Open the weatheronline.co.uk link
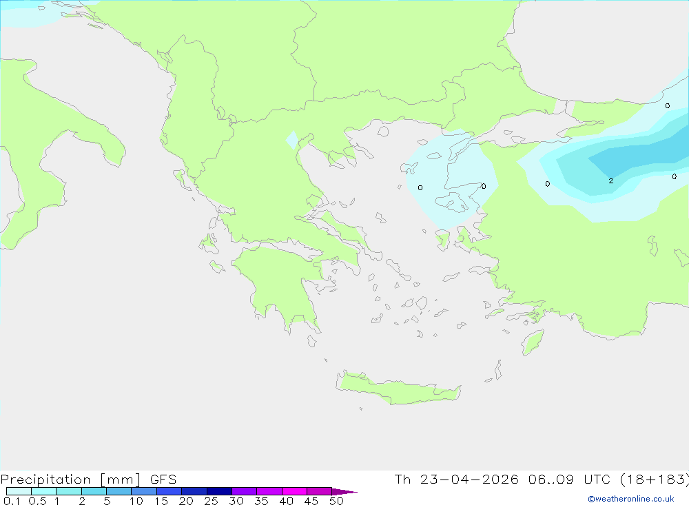The height and width of the screenshot is (505, 689). tap(631, 499)
